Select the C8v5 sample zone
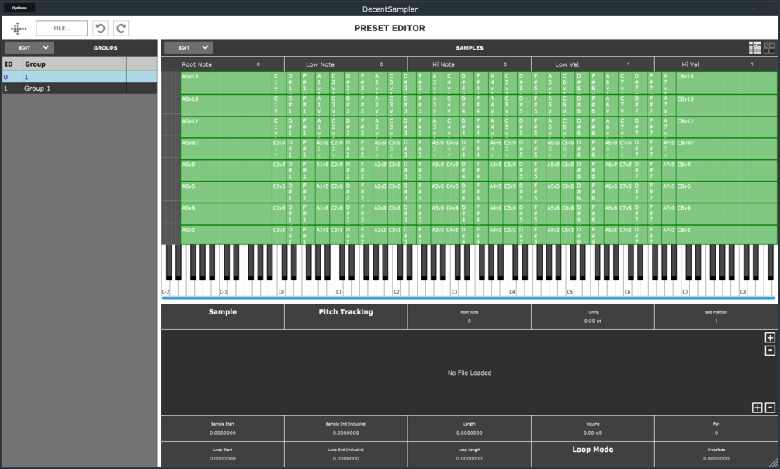Image resolution: width=780 pixels, height=469 pixels. (726, 192)
